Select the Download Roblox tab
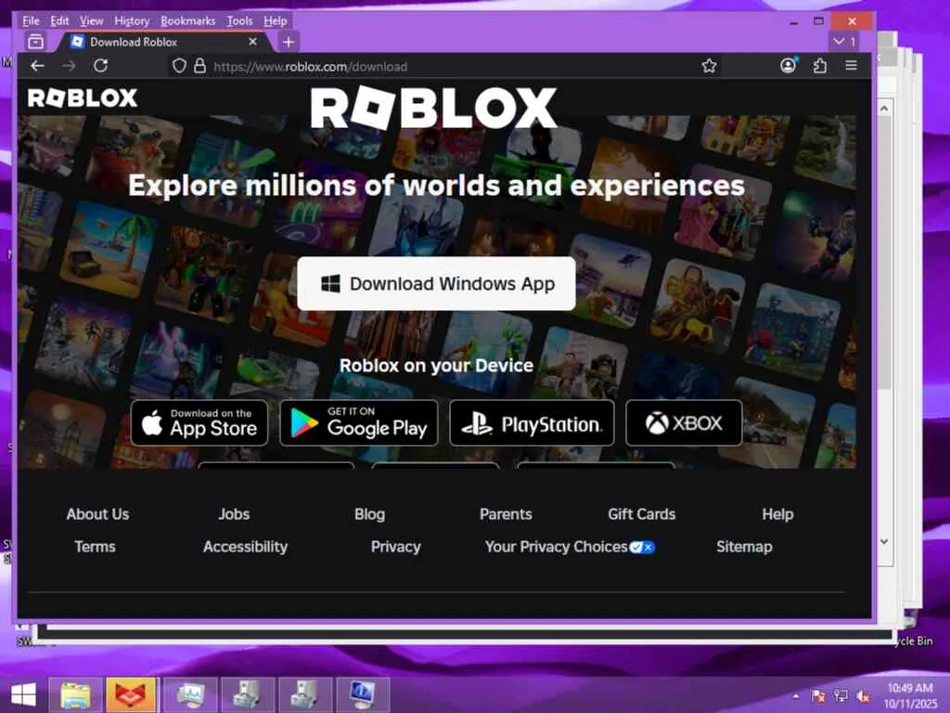Screen dimensions: 950x713 click(x=164, y=42)
